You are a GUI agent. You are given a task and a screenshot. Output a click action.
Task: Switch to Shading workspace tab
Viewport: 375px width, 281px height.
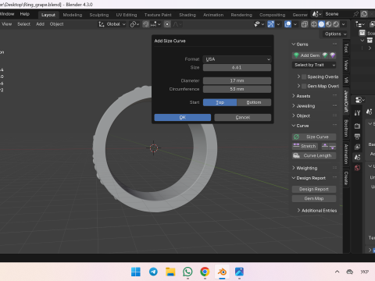tap(187, 15)
